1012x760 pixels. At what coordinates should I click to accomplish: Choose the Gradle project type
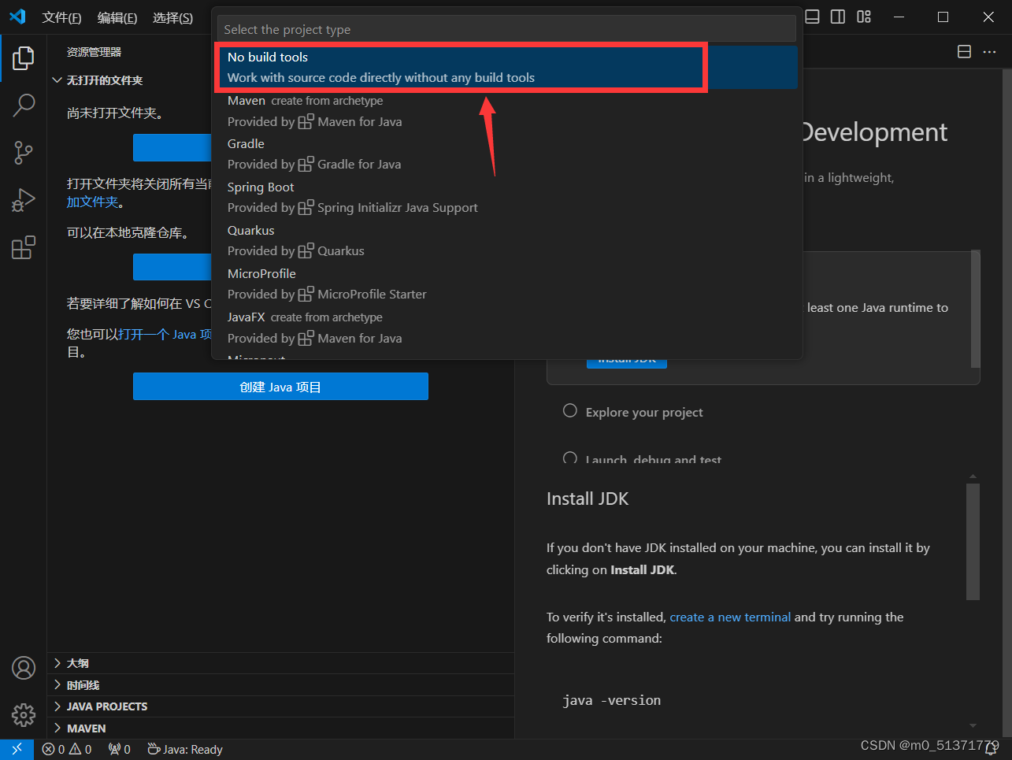tap(507, 154)
